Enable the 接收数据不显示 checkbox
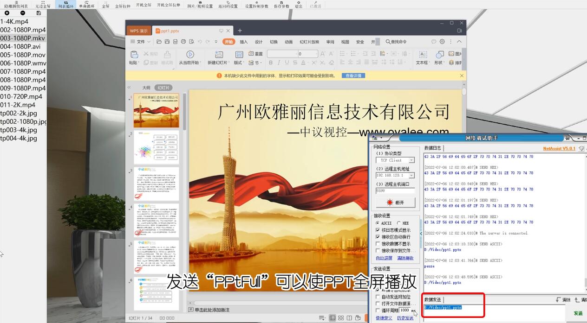587x323 pixels. tap(378, 244)
